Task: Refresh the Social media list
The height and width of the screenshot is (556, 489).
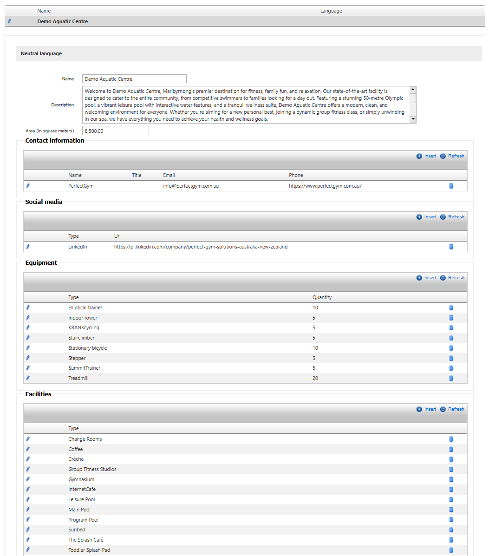Action: [452, 217]
